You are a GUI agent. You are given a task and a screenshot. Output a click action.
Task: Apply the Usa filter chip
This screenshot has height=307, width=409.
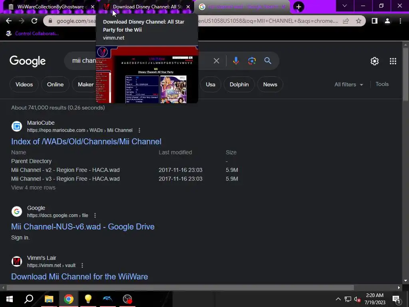click(210, 84)
